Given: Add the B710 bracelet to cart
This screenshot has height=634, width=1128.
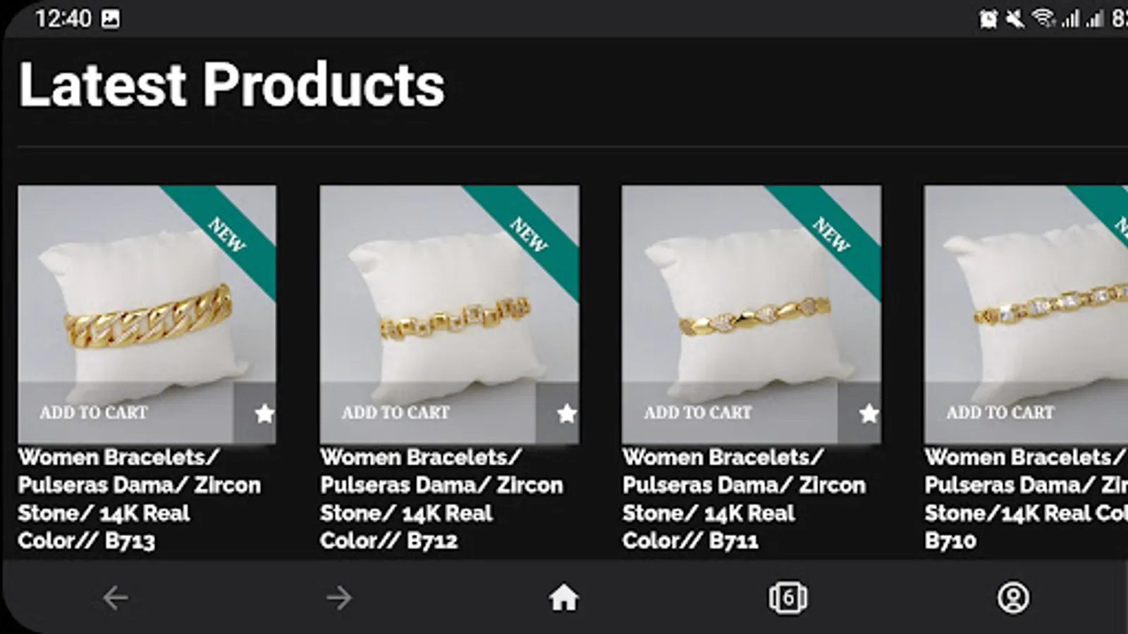Looking at the screenshot, I should 1000,413.
